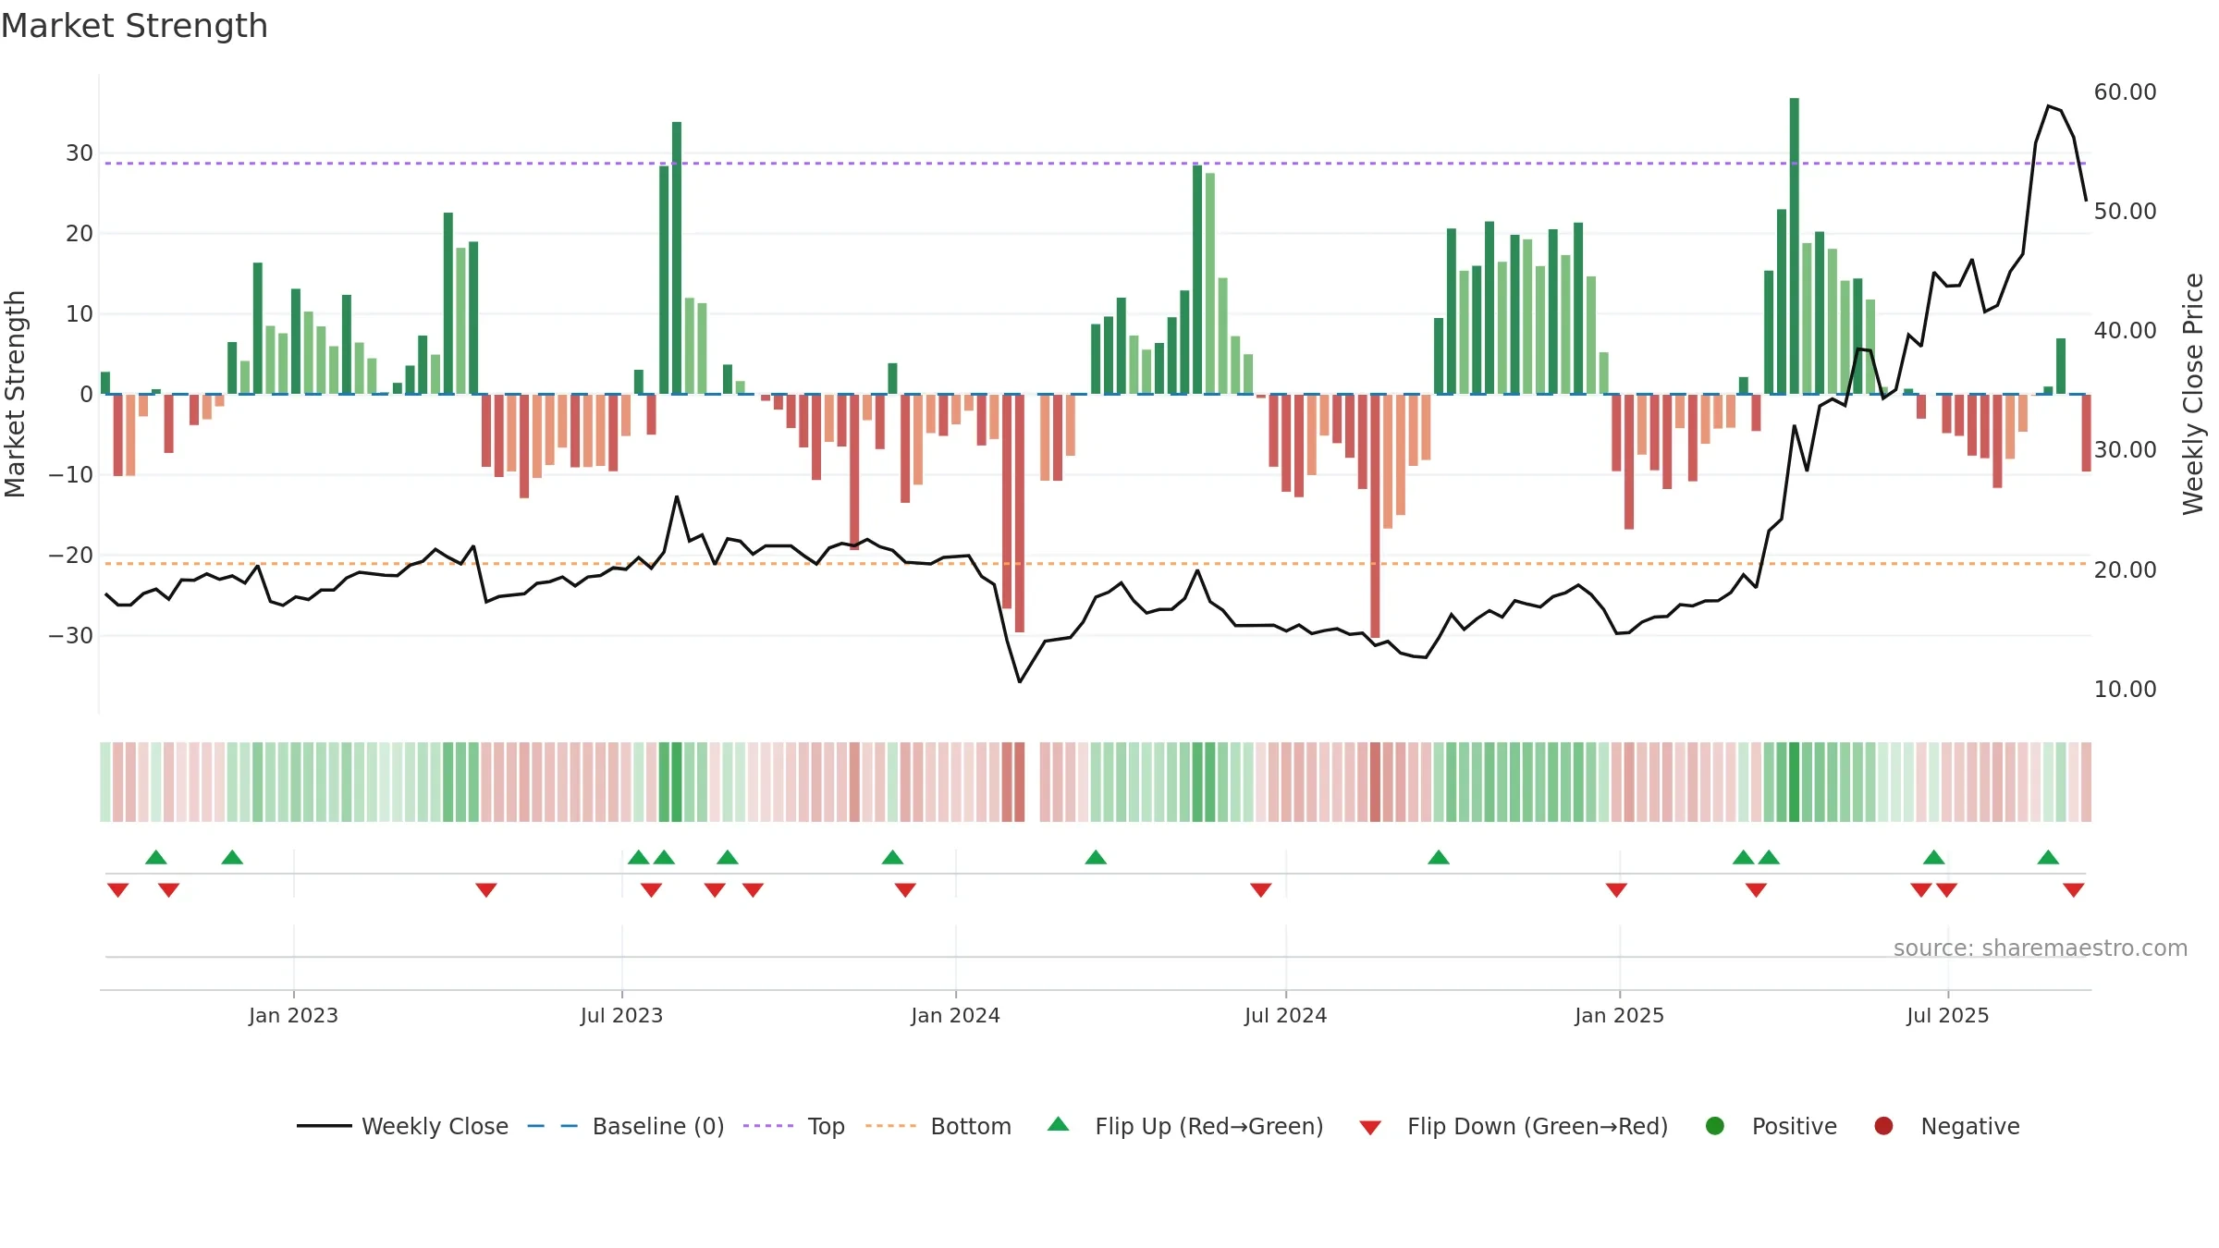The image size is (2219, 1248).
Task: Toggle the Baseline (0) legend entry
Action: pos(626,1126)
